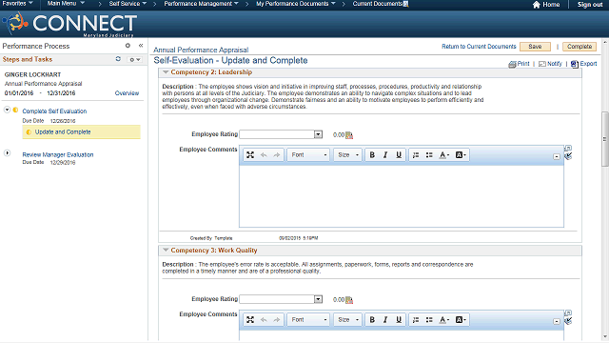Open Leadership Employee Rating dropdown

tap(318, 134)
